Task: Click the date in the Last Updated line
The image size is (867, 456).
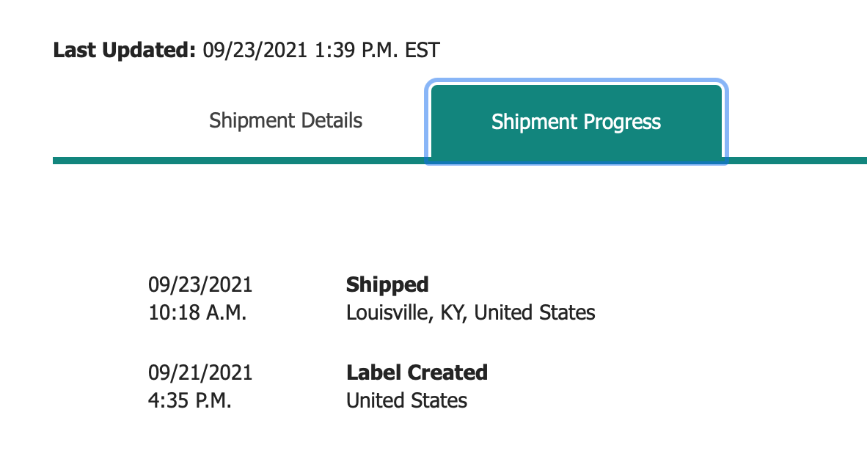Action: click(x=255, y=51)
